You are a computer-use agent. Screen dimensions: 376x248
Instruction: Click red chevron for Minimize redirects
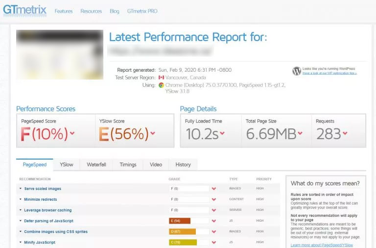tap(214, 200)
